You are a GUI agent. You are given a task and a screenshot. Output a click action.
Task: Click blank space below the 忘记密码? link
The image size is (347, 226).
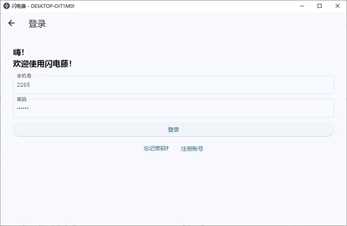click(156, 181)
